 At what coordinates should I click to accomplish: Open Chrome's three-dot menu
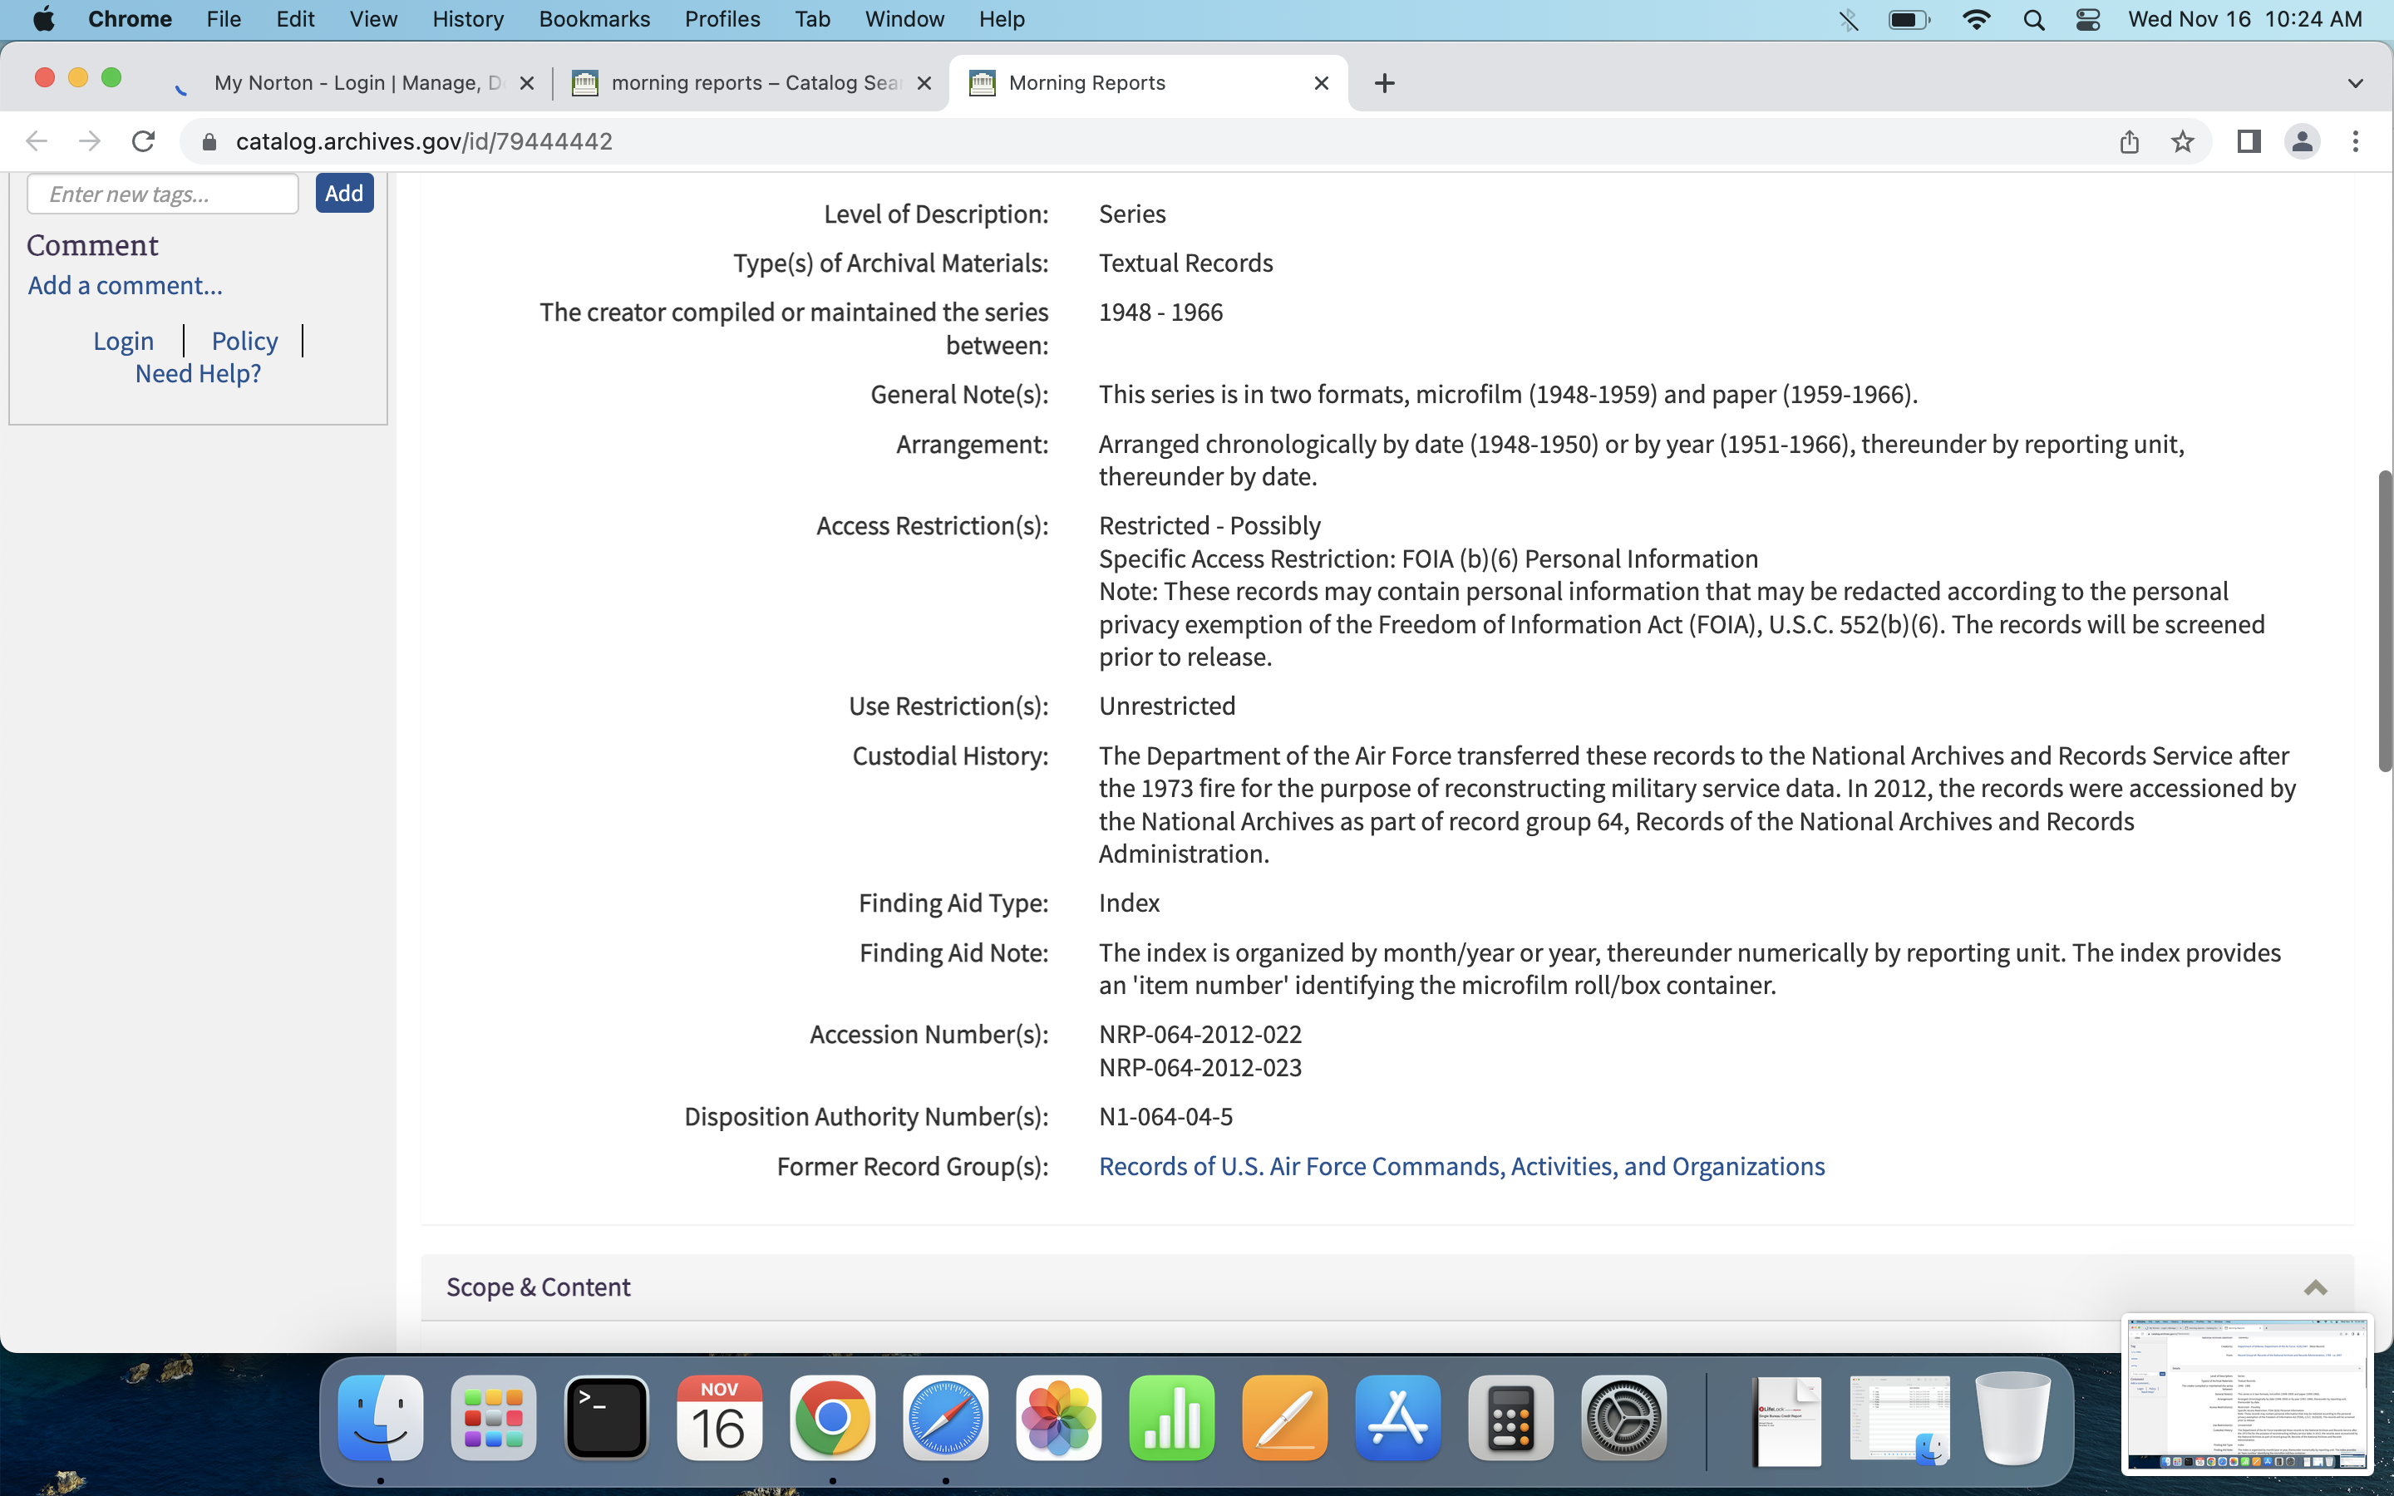point(2356,141)
